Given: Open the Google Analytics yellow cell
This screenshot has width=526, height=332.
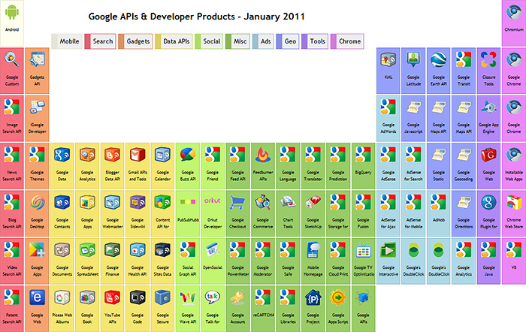Looking at the screenshot, I should [87, 166].
